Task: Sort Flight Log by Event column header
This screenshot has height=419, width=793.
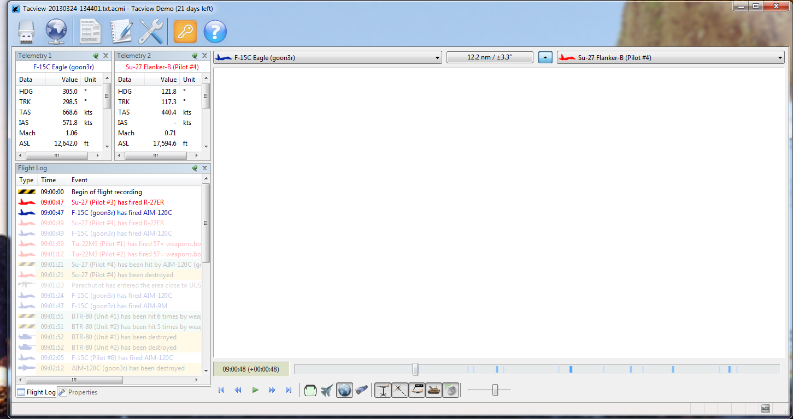Action: (x=135, y=180)
